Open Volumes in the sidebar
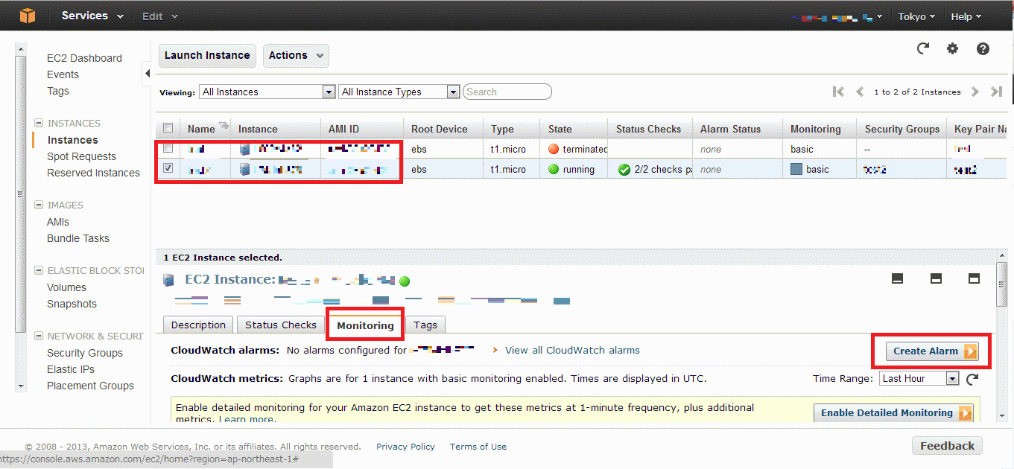Viewport: 1014px width, 469px height. 66,287
